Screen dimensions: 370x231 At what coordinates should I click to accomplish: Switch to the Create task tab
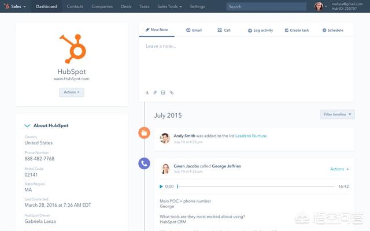297,30
